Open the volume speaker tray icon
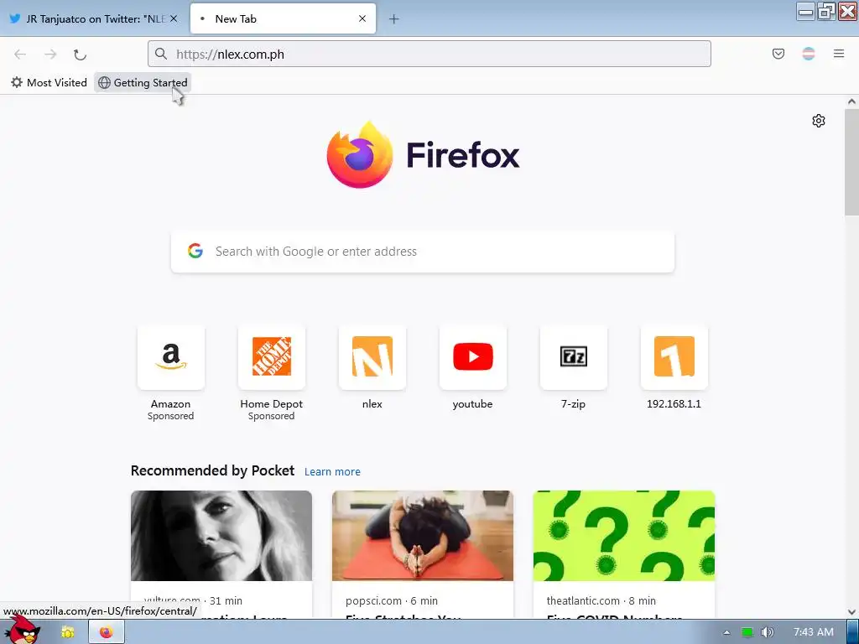 pos(768,632)
